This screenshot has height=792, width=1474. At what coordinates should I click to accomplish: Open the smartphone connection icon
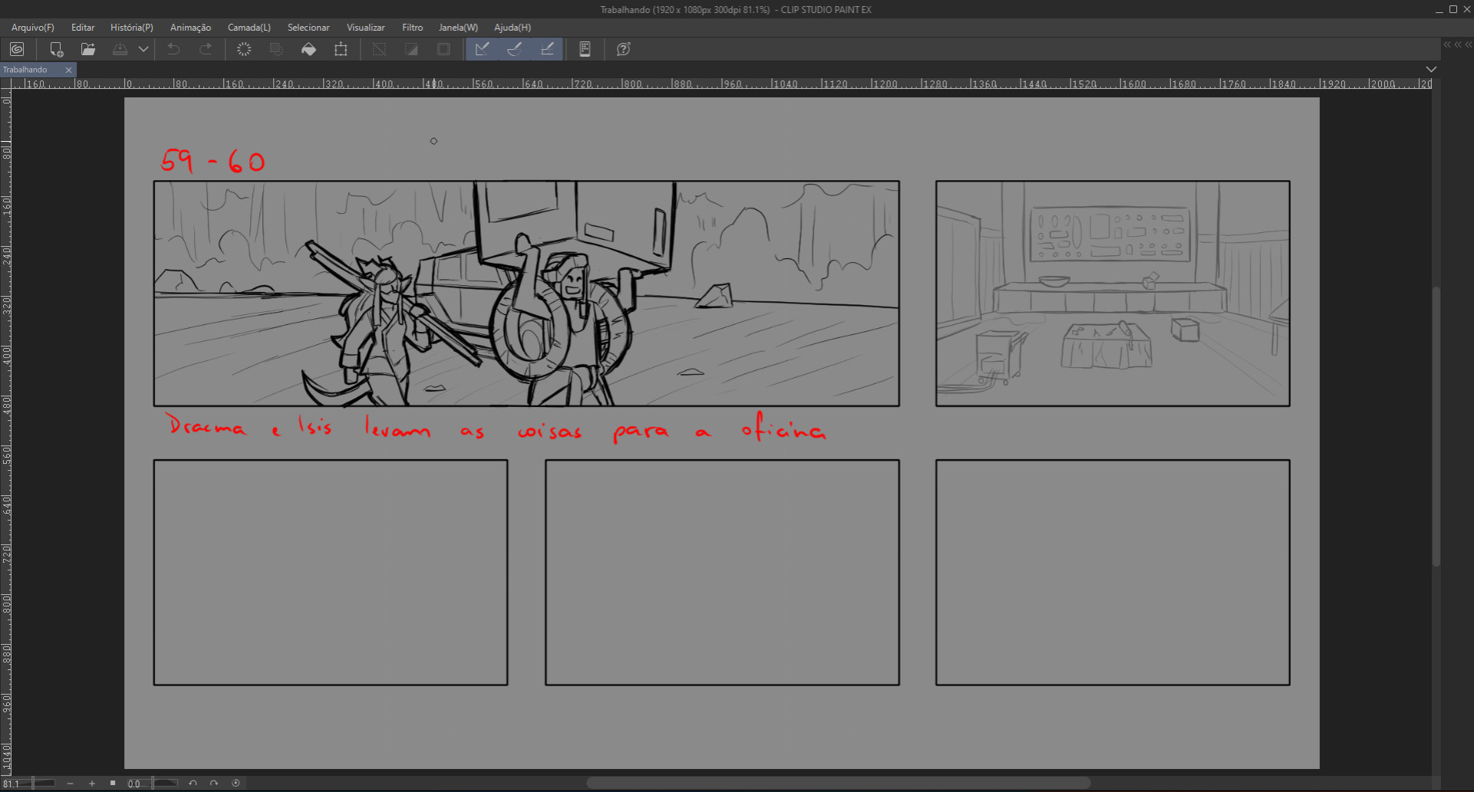[585, 49]
